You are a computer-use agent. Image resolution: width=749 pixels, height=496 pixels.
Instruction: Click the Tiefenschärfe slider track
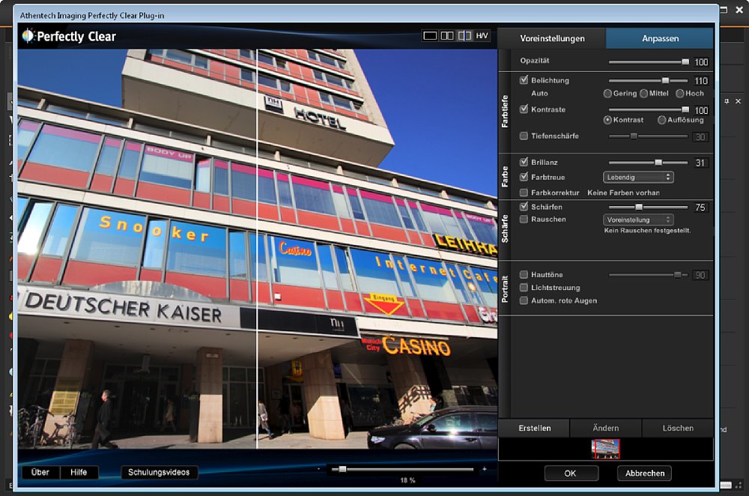[x=648, y=136]
